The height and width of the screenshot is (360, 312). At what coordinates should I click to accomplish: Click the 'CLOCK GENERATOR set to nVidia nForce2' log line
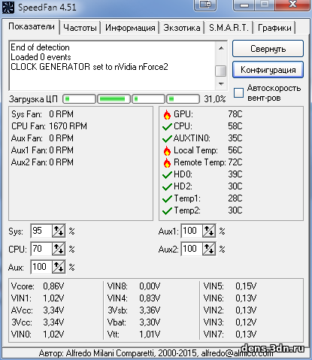(89, 67)
